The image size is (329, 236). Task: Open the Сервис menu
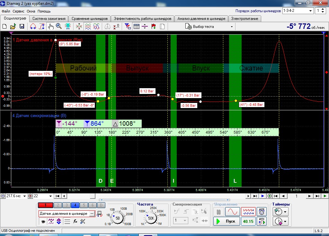click(18, 11)
